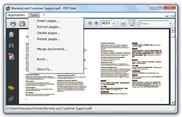Click the vertical scrollbar thumb
Image resolution: width=182 pixels, height=117 pixels.
pyautogui.click(x=173, y=35)
